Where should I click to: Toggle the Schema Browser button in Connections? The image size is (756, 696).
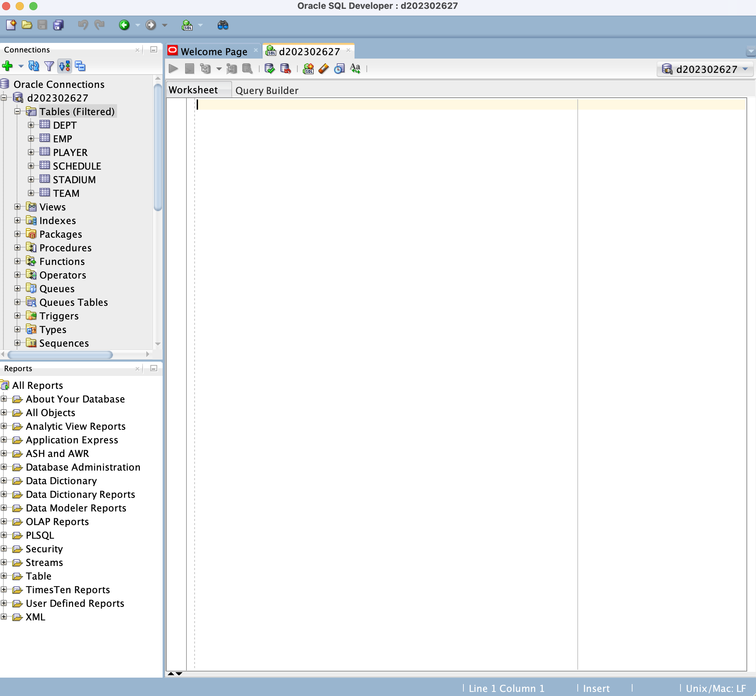click(65, 66)
